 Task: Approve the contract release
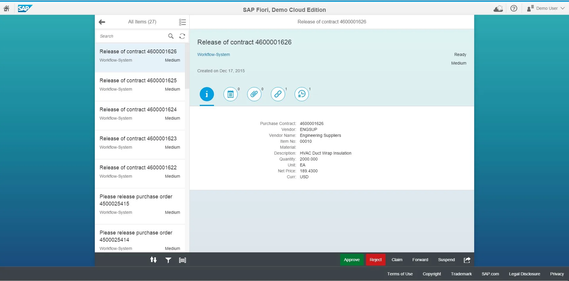click(352, 260)
